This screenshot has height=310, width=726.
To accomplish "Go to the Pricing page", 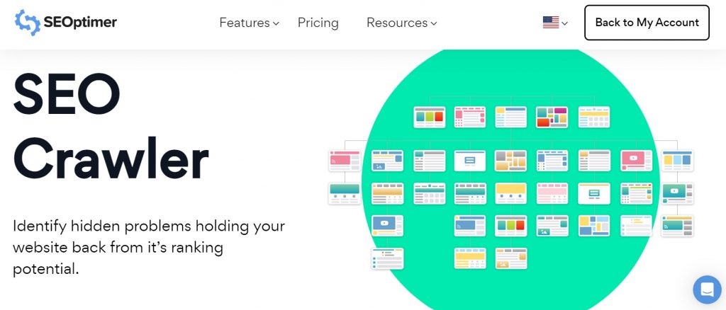I will pyautogui.click(x=318, y=23).
